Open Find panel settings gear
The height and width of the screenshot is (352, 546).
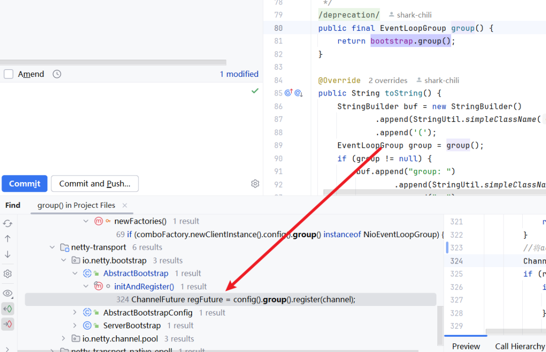(x=8, y=274)
